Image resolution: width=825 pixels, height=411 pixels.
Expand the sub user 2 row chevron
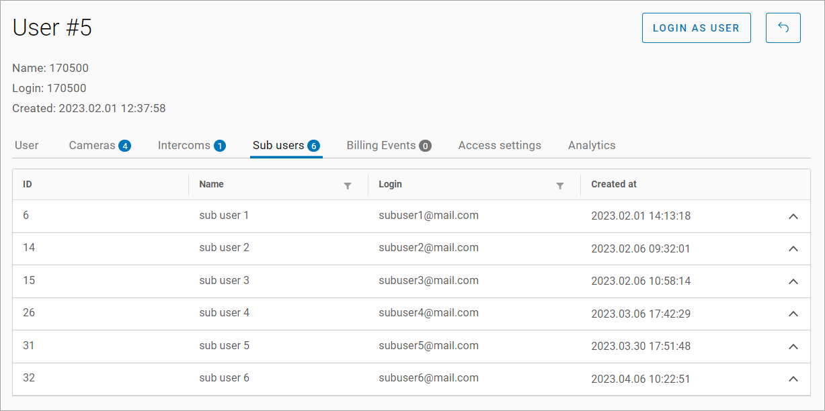point(793,248)
